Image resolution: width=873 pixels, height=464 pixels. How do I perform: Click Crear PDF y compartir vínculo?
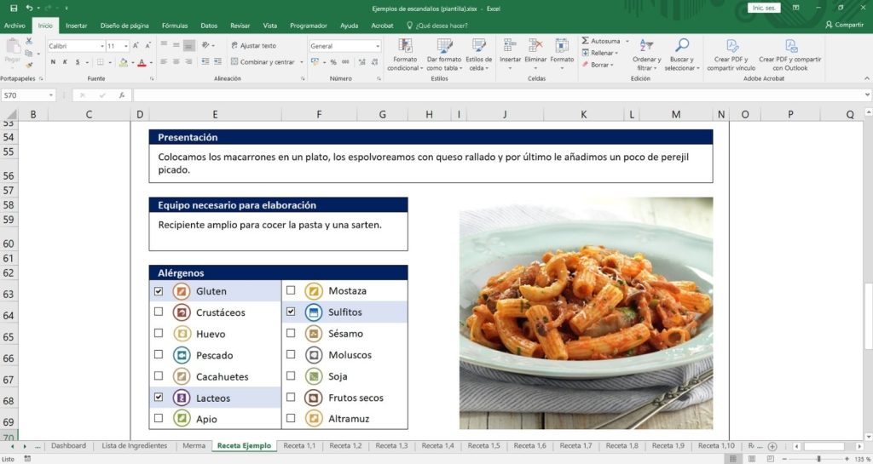pos(731,55)
